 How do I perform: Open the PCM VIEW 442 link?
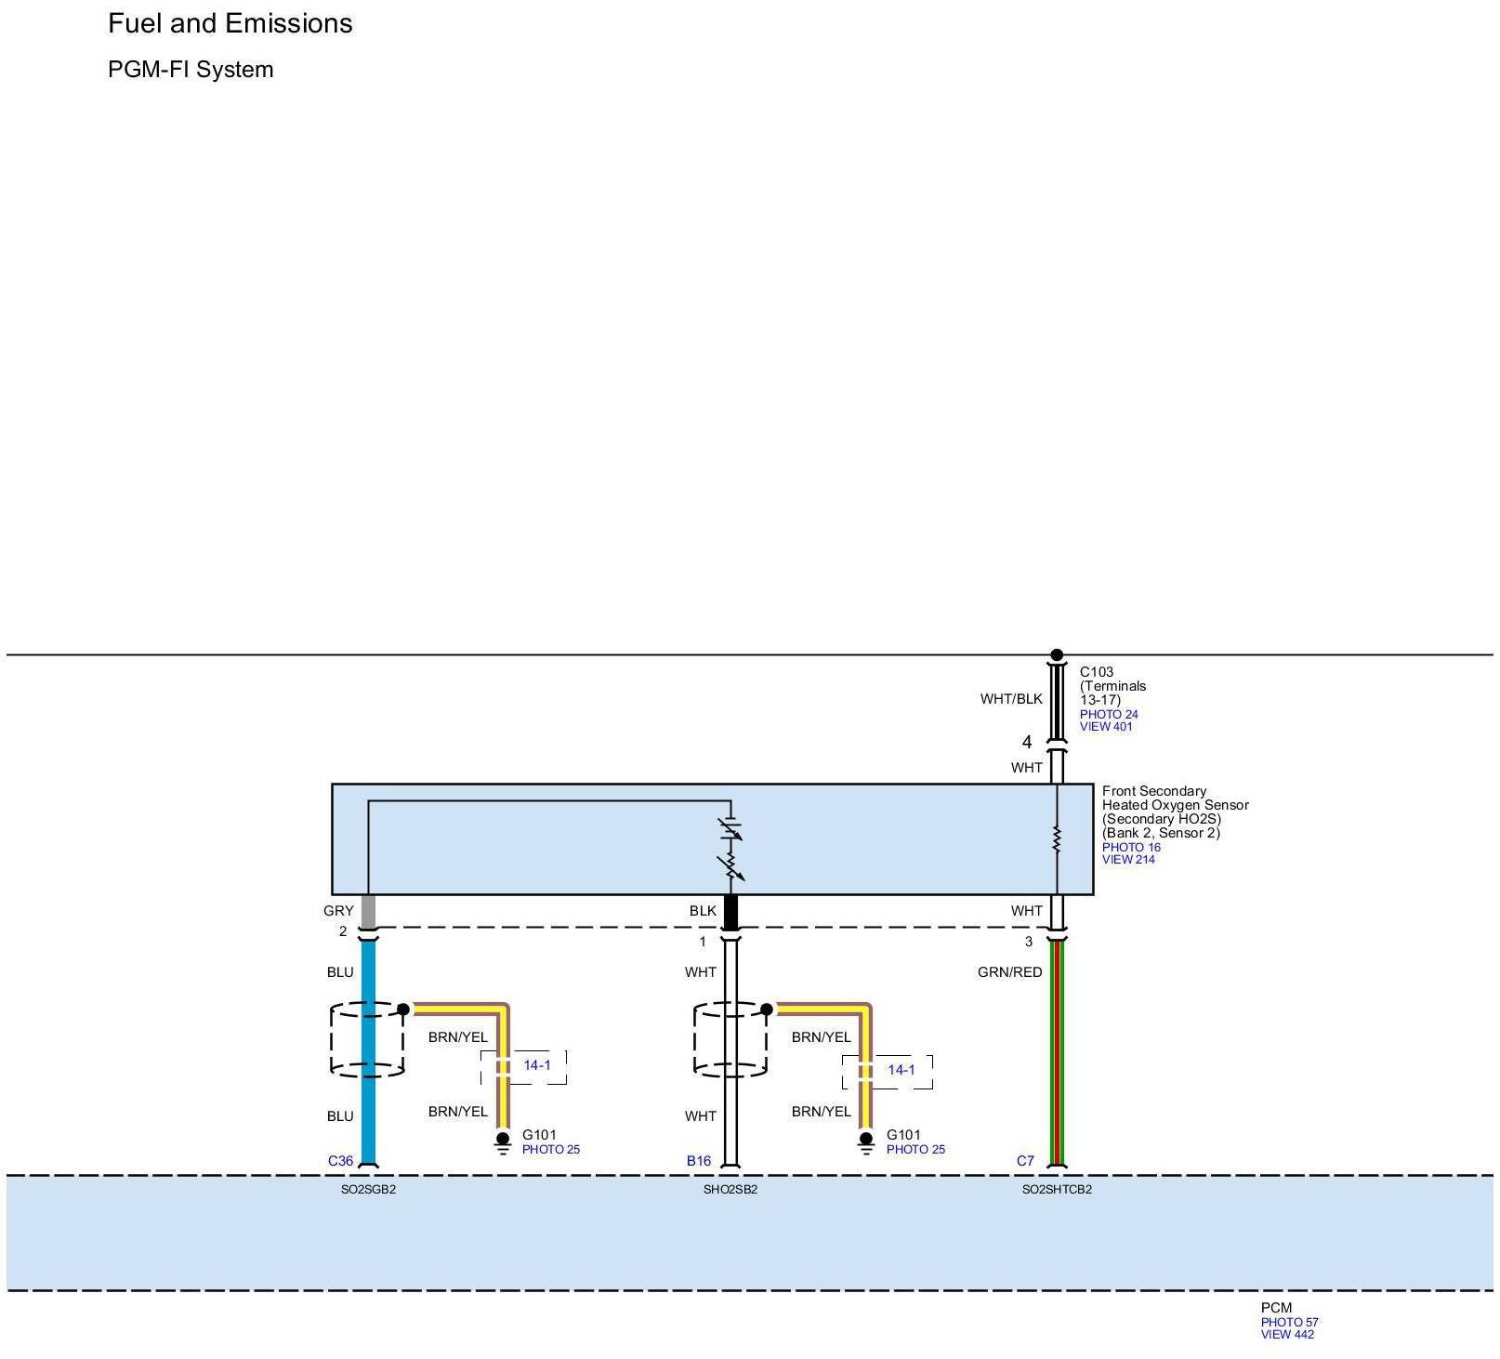1287,1334
